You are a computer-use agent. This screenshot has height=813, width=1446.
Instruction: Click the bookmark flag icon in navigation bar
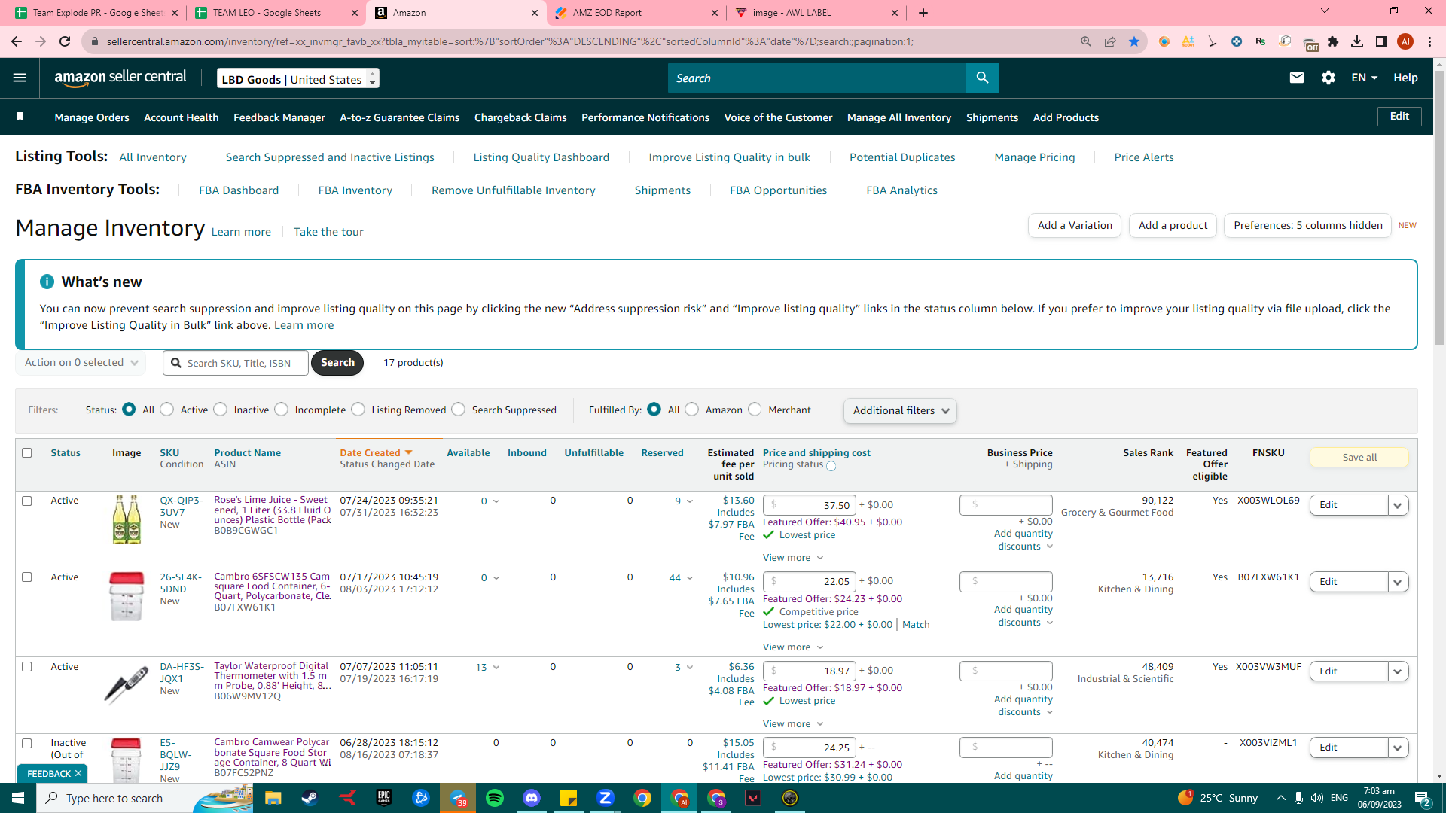coord(20,117)
